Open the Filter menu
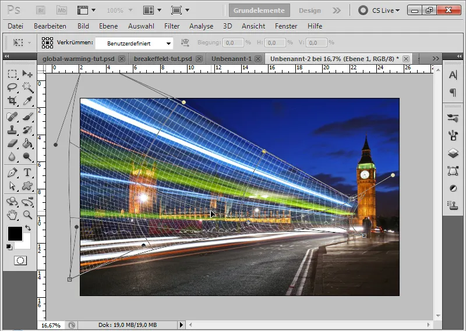Viewport: 466px width, 331px height. tap(172, 26)
